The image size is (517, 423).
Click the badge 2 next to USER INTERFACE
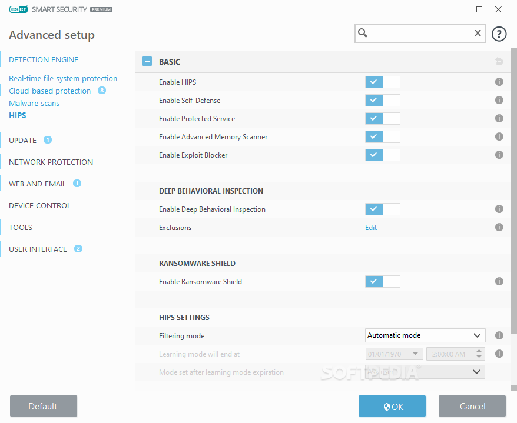[78, 248]
